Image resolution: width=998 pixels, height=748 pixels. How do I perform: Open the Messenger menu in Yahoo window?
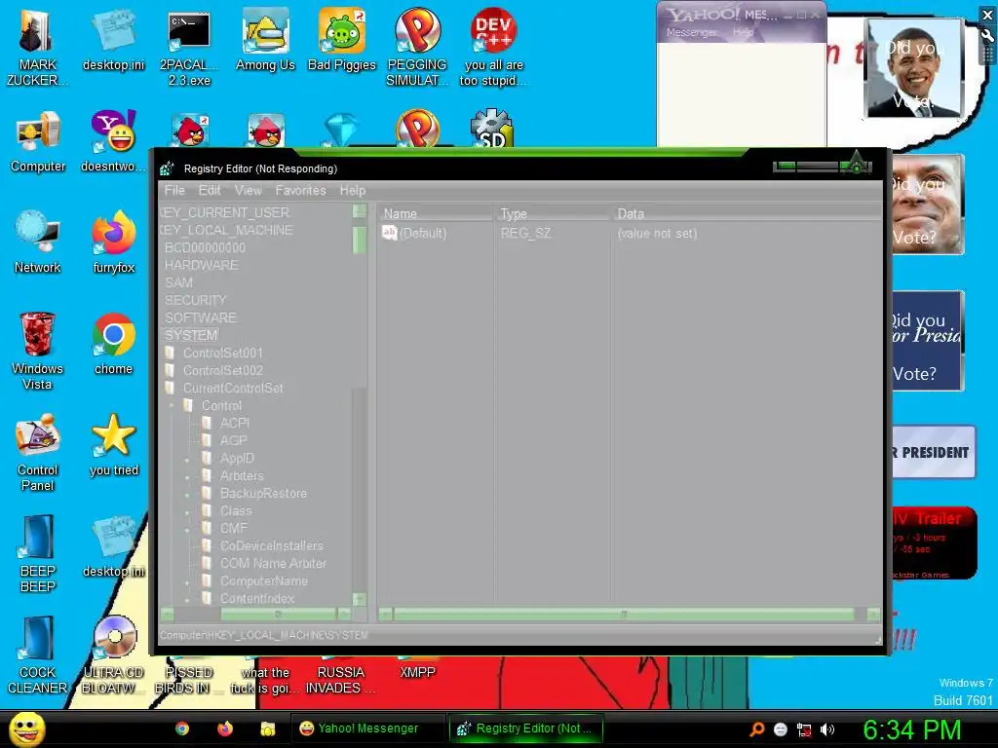pyautogui.click(x=691, y=32)
